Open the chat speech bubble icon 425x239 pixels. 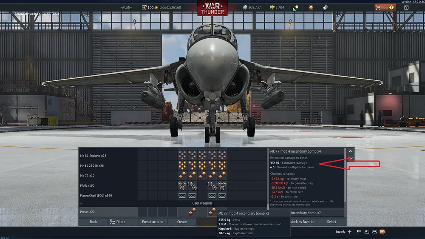tap(374, 232)
